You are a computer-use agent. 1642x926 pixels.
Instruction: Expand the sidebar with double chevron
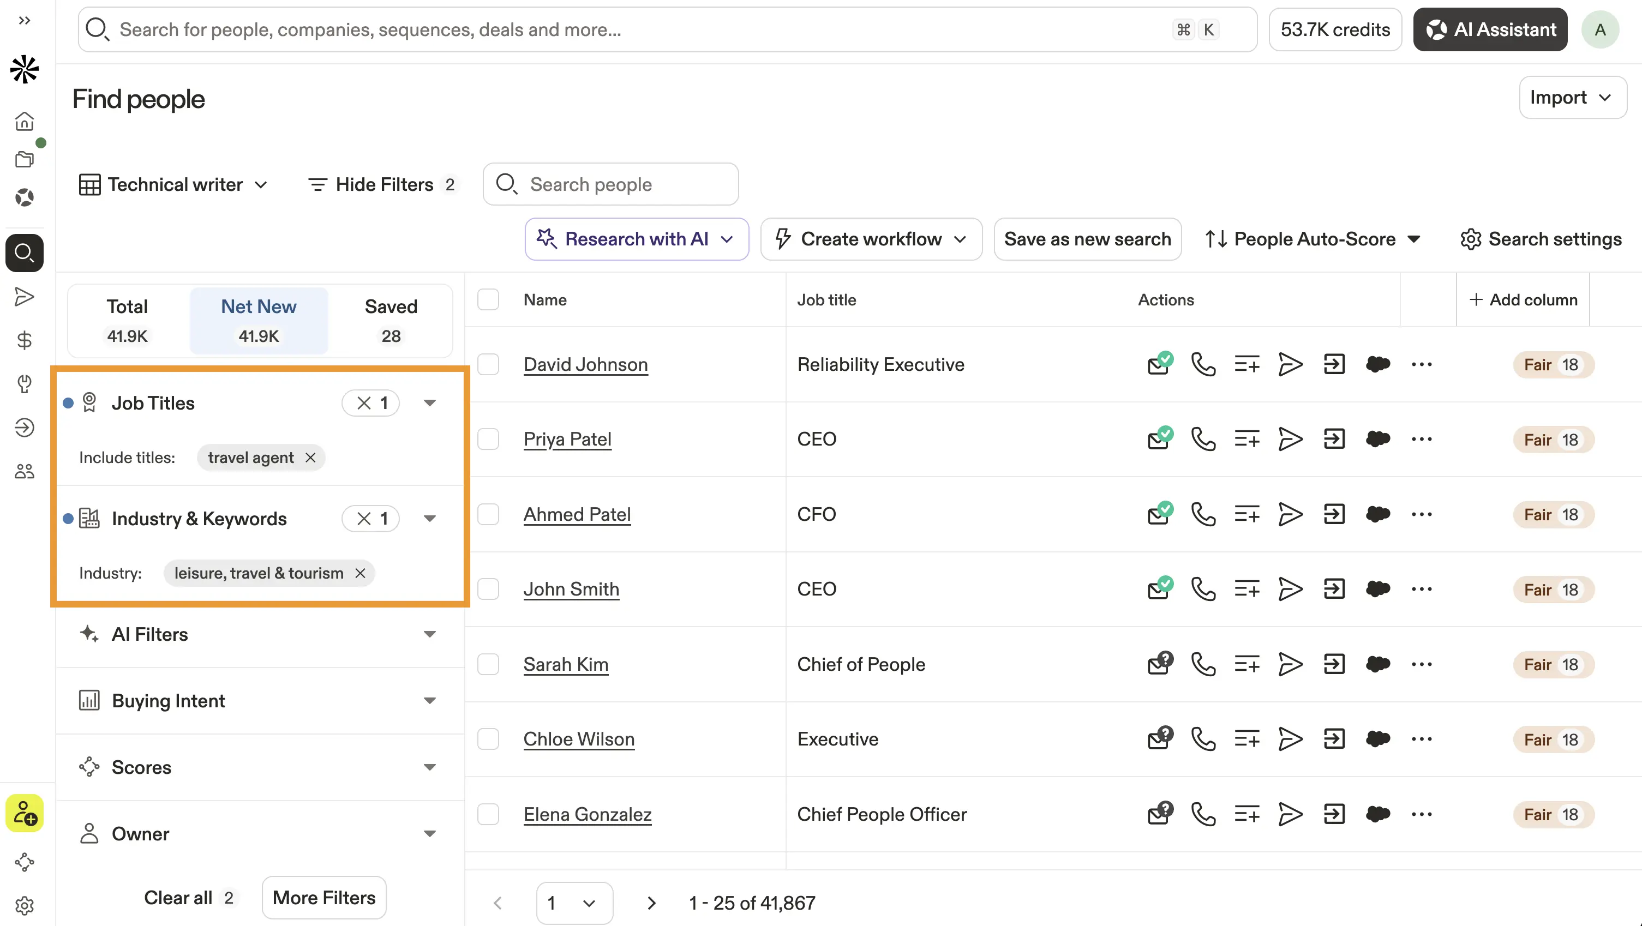[x=24, y=20]
